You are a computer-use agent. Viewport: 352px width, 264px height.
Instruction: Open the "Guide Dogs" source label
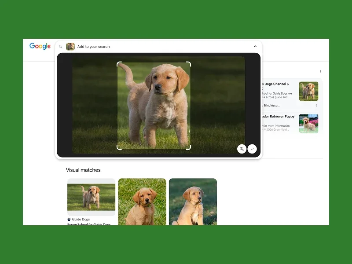pos(81,219)
